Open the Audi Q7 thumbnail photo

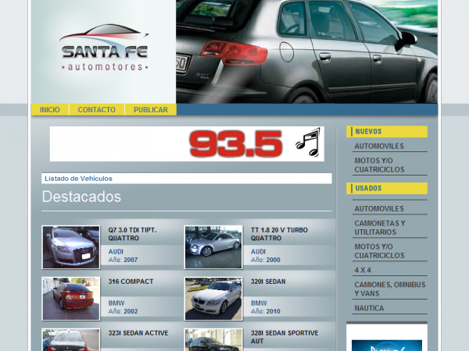pyautogui.click(x=71, y=247)
